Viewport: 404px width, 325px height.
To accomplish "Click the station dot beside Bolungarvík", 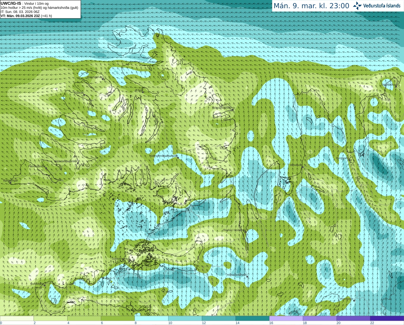I will point(103,79).
